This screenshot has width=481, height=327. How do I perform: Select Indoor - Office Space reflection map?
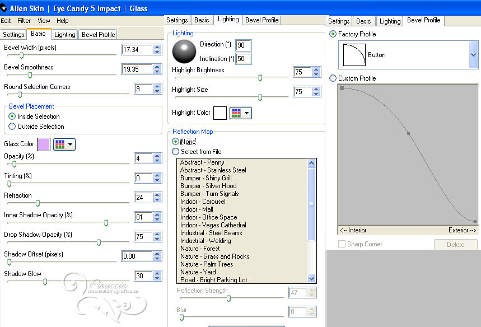coord(209,217)
